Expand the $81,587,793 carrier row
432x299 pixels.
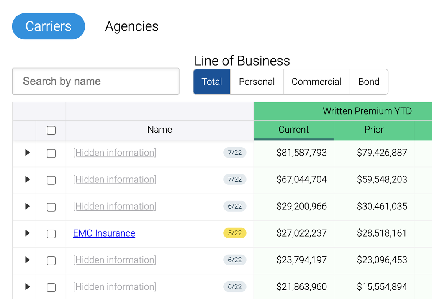tap(27, 153)
